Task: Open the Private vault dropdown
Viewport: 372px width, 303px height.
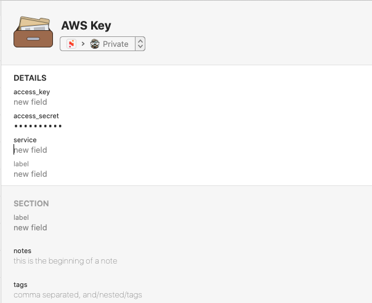Action: pos(115,44)
